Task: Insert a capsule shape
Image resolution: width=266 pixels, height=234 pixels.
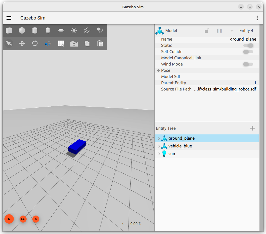Action: point(48,31)
